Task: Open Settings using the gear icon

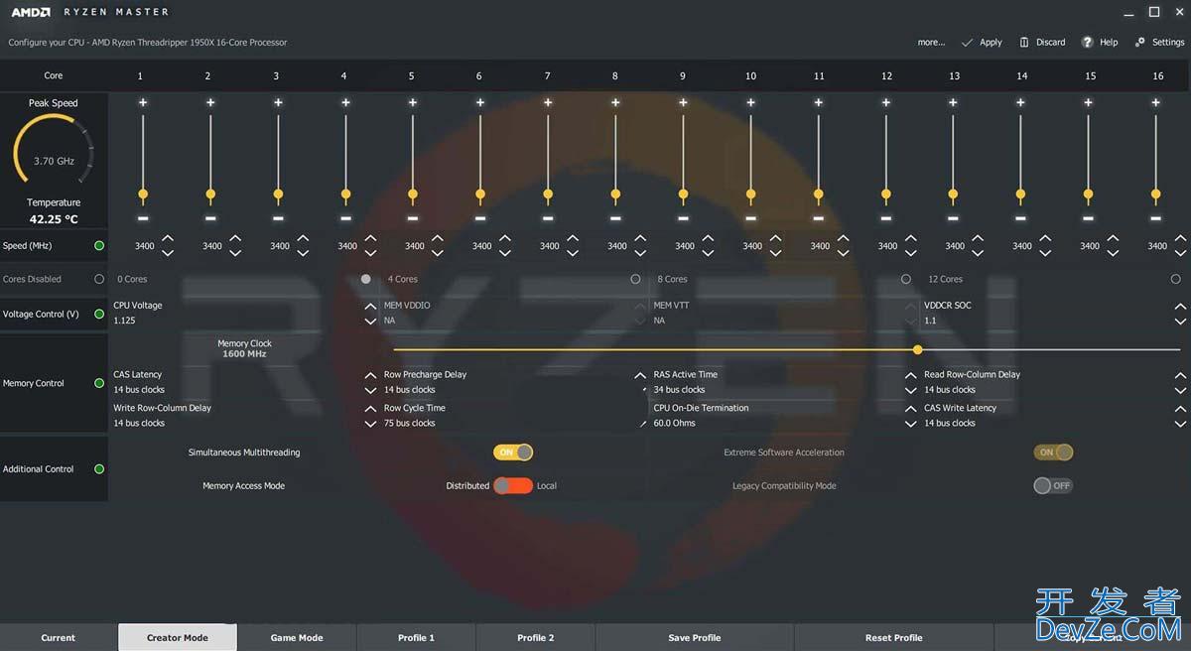Action: pyautogui.click(x=1141, y=43)
